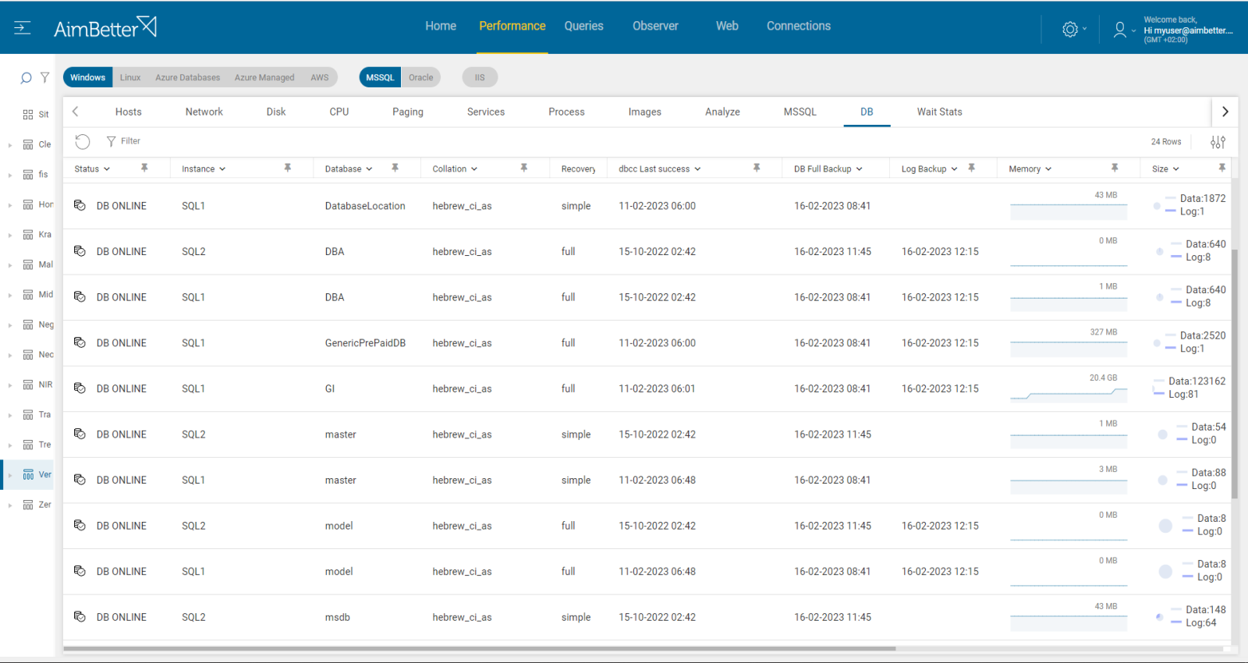The image size is (1248, 663).
Task: Open the Web menu link
Action: (727, 26)
